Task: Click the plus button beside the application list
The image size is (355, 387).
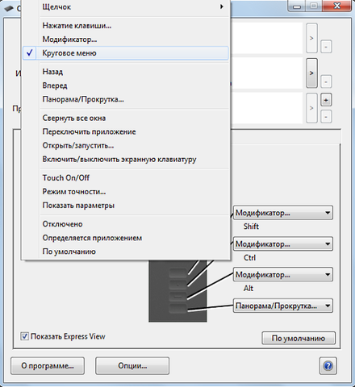Action: pyautogui.click(x=326, y=100)
